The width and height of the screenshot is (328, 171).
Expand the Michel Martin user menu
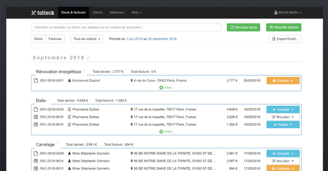(288, 12)
